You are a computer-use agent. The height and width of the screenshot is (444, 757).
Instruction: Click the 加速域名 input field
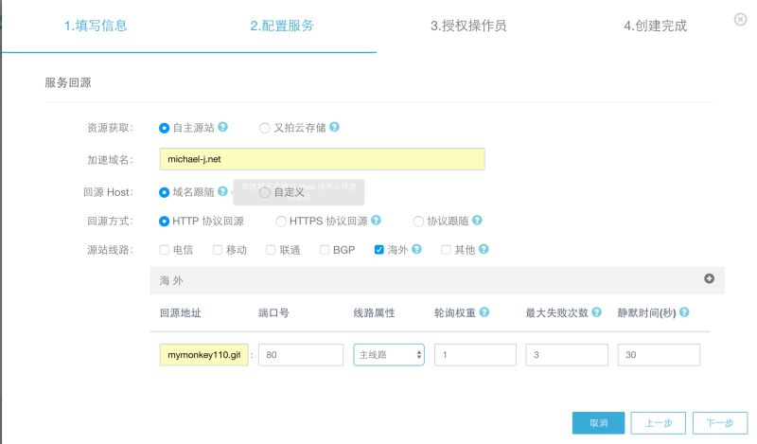point(322,159)
